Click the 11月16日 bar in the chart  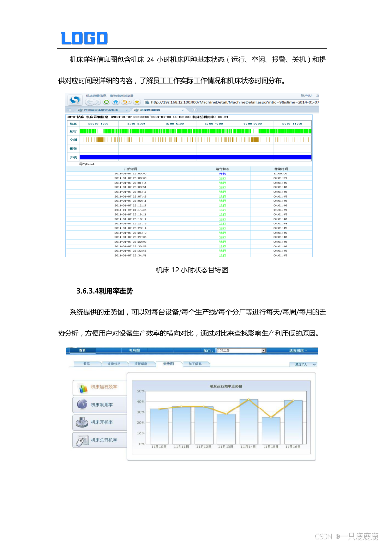[x=294, y=422]
